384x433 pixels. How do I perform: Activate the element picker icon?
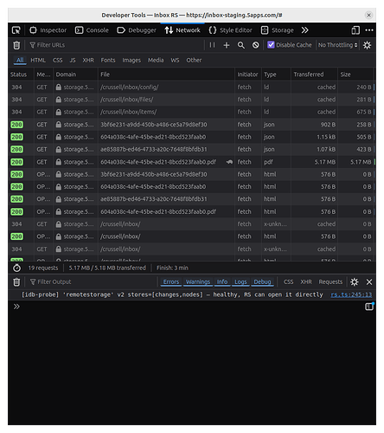(16, 30)
